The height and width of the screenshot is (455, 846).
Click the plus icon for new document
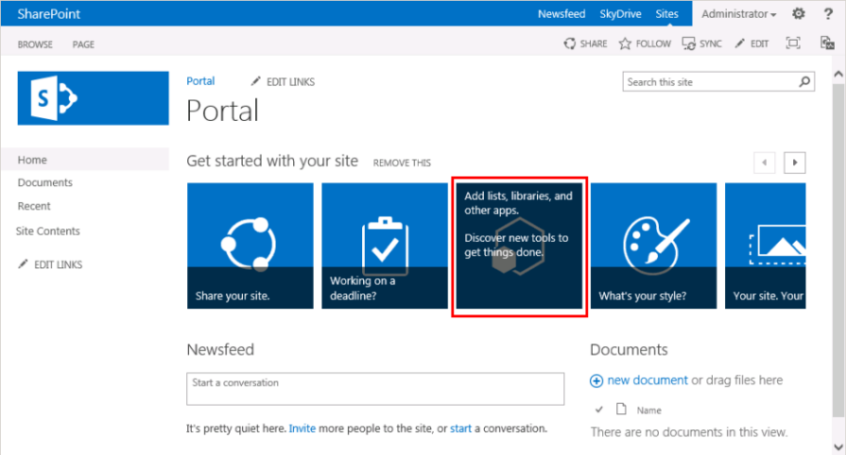click(x=596, y=380)
